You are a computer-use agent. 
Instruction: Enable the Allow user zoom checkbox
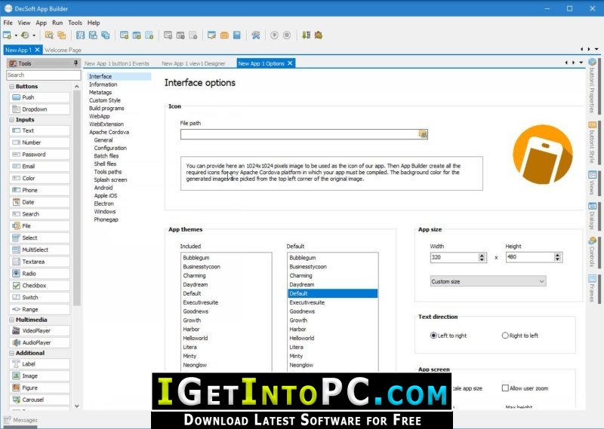pyautogui.click(x=505, y=388)
